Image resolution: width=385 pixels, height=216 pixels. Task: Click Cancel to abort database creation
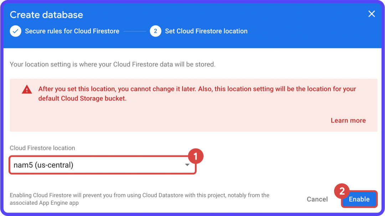pos(317,199)
